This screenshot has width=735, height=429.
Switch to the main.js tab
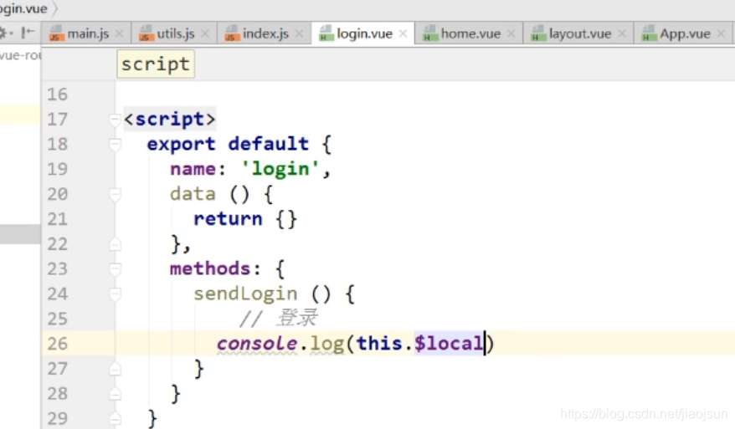pos(87,33)
